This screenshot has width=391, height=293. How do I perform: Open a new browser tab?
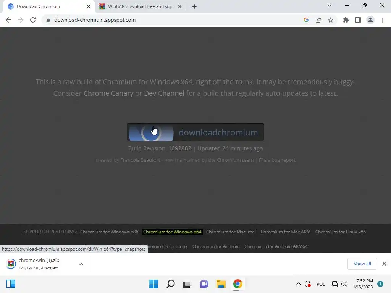194,6
